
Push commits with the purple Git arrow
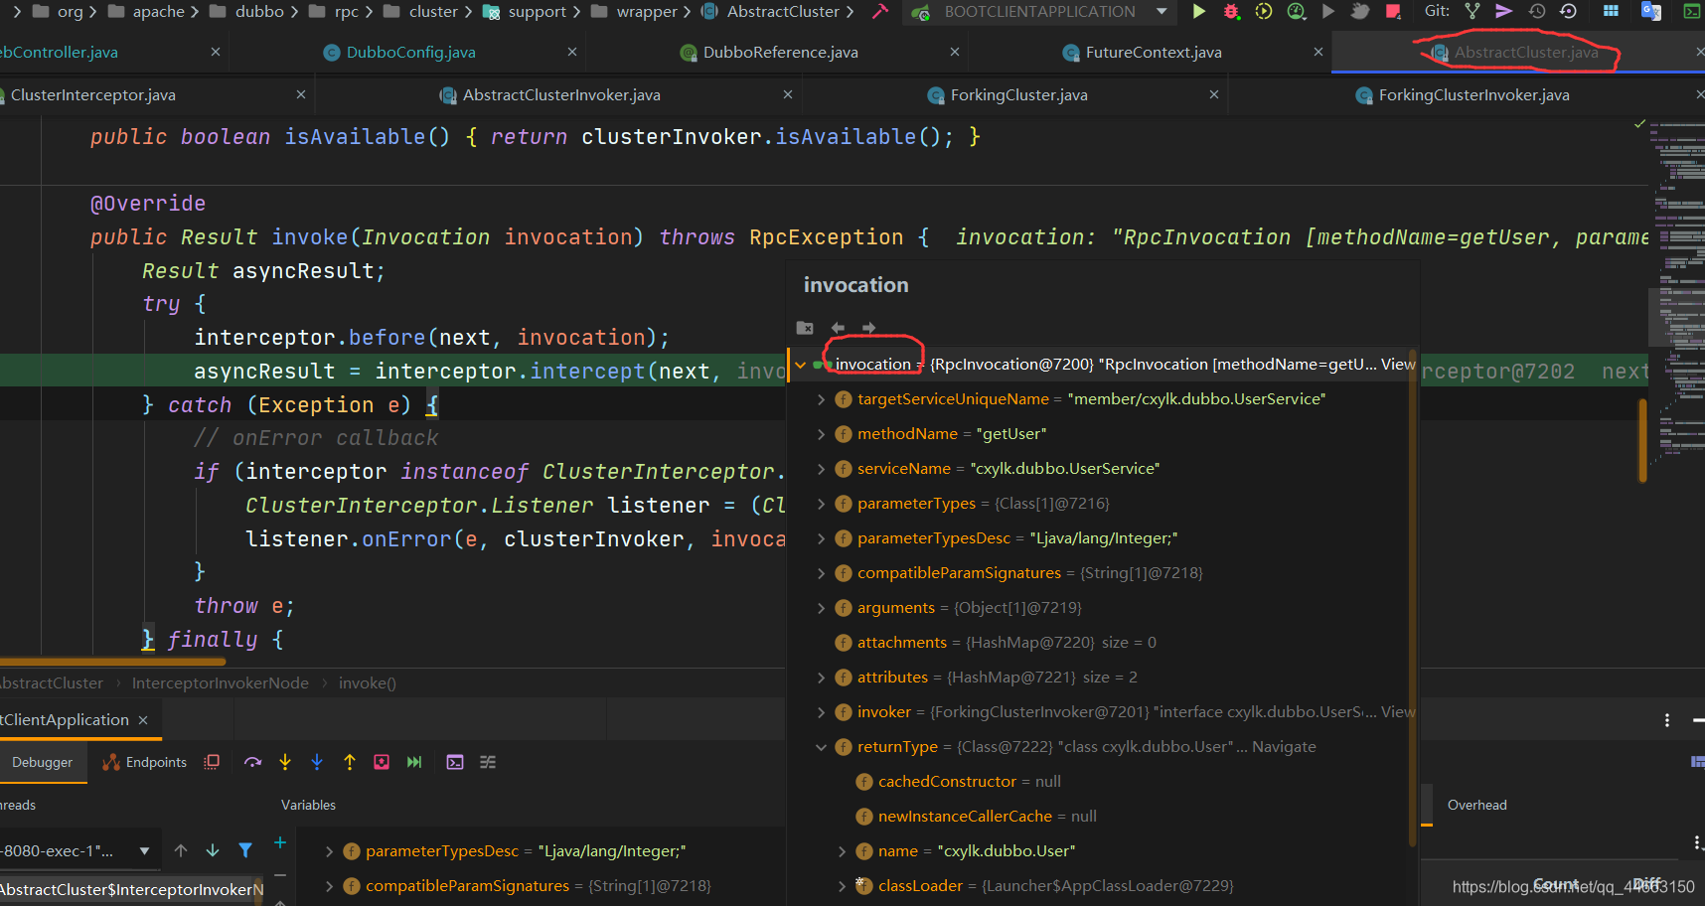point(1504,12)
